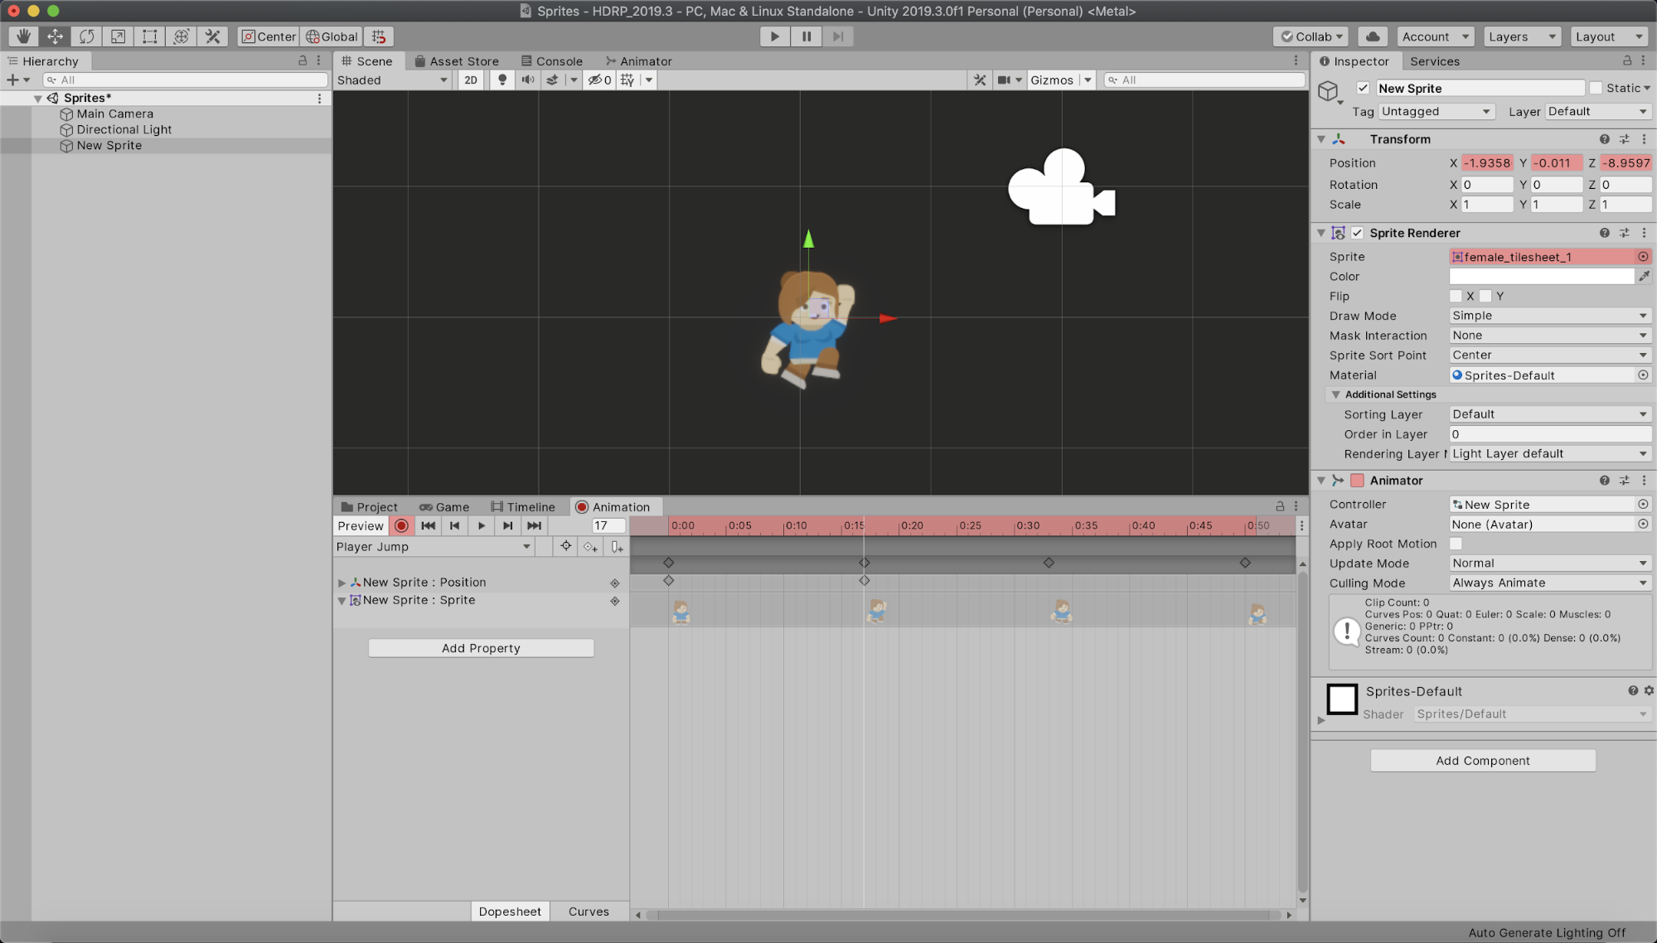Expand New Sprite : Position property

[342, 583]
